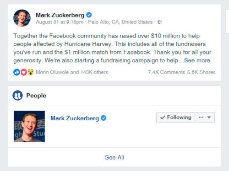
Task: Click the Wow reaction emoji icon
Action: 31,72
